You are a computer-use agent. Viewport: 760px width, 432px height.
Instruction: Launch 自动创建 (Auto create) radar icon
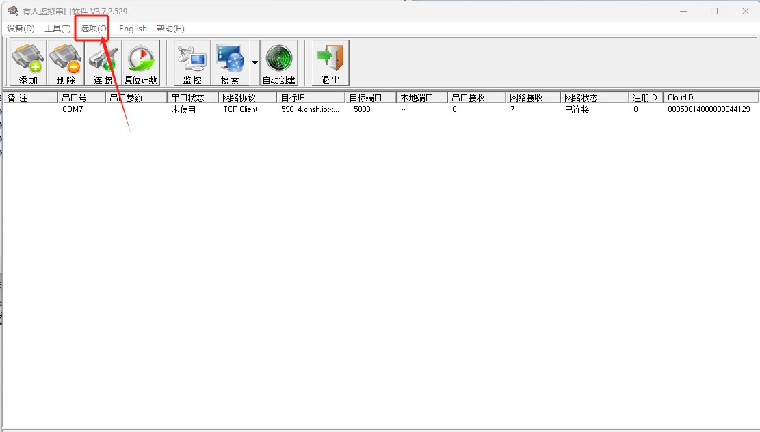tap(278, 63)
